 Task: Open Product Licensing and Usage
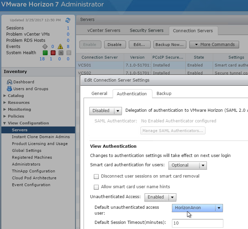40,144
